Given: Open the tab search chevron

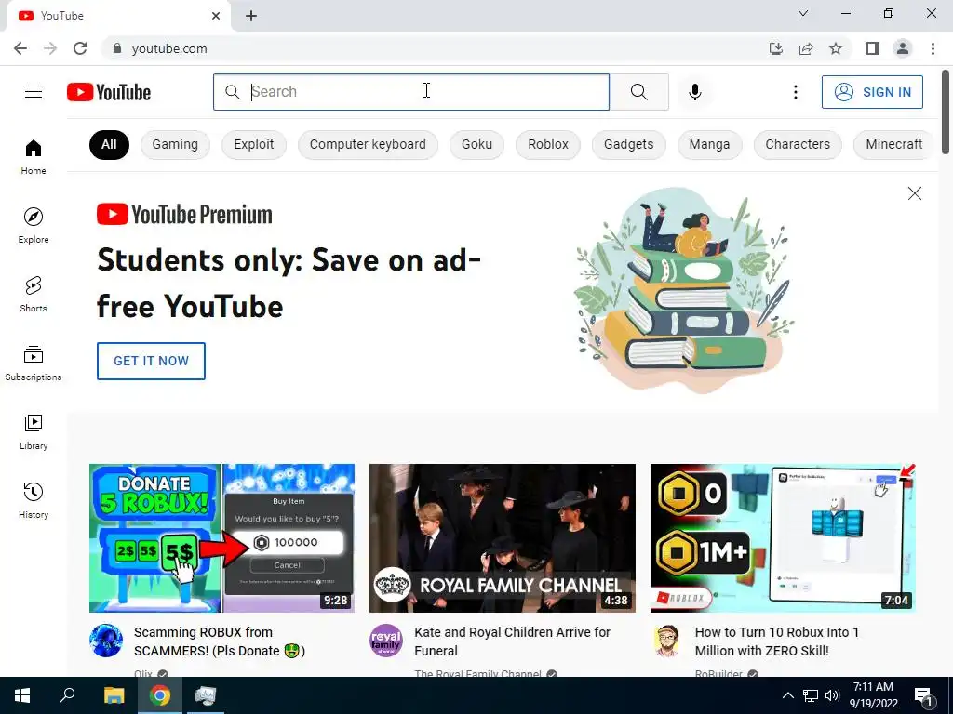Looking at the screenshot, I should coord(803,13).
